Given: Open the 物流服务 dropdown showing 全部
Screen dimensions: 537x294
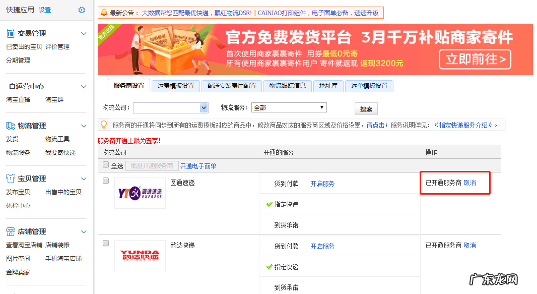Looking at the screenshot, I should point(289,107).
